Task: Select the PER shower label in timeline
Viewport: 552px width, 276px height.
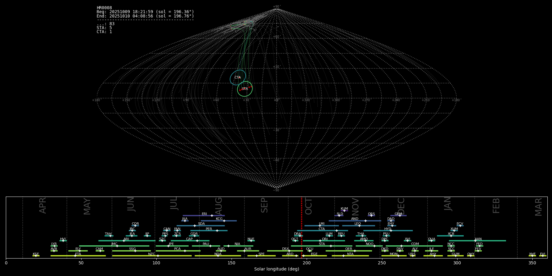Action: 209,229
